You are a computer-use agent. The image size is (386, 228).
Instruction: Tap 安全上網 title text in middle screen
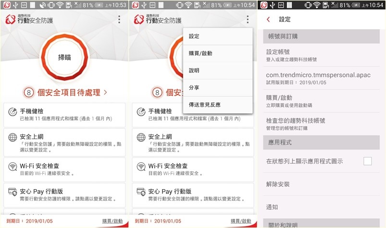160,137
